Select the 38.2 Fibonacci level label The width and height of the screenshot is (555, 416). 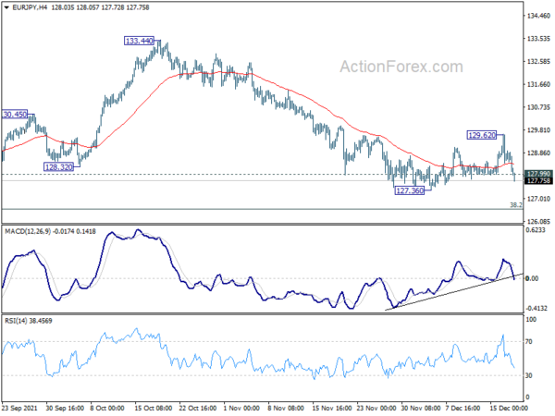(516, 205)
